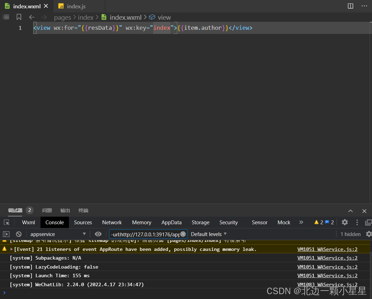372x299 pixels.
Task: Open source link on Subpackages row
Action: point(327,258)
